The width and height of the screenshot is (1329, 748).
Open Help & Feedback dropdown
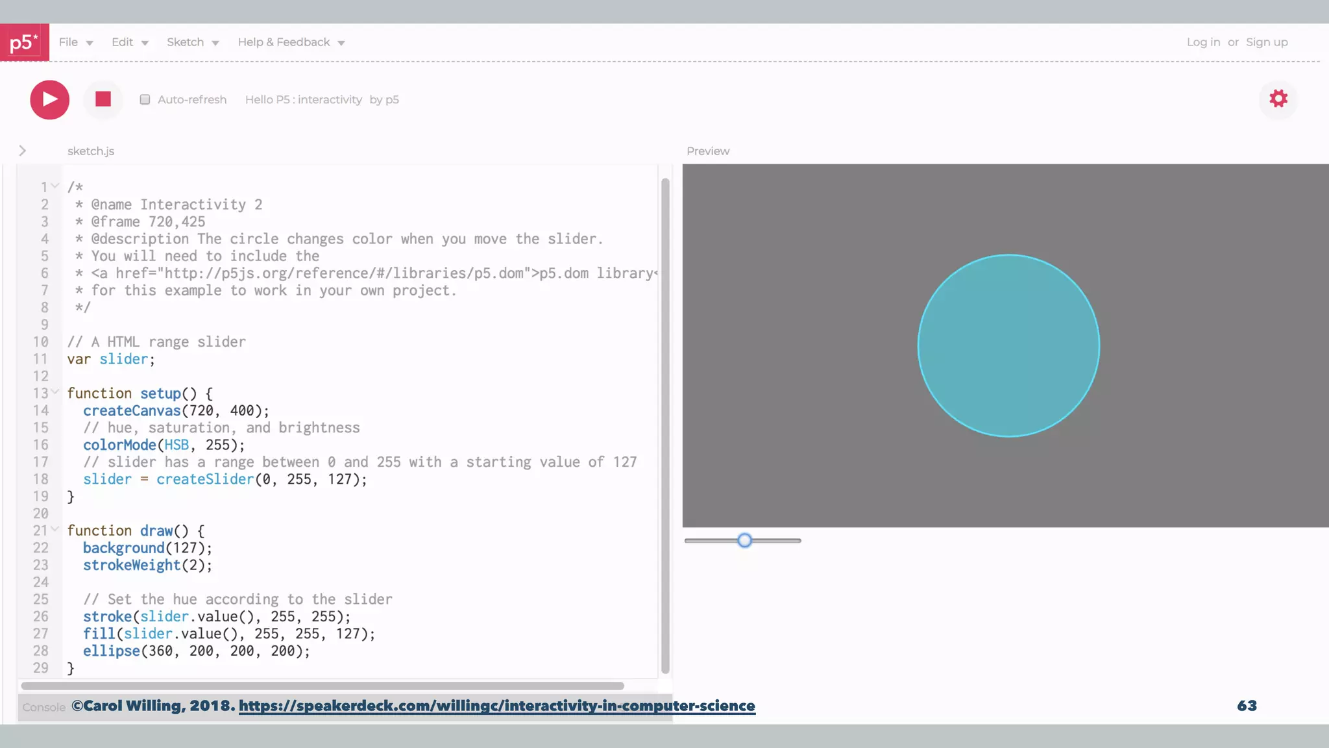coord(291,42)
